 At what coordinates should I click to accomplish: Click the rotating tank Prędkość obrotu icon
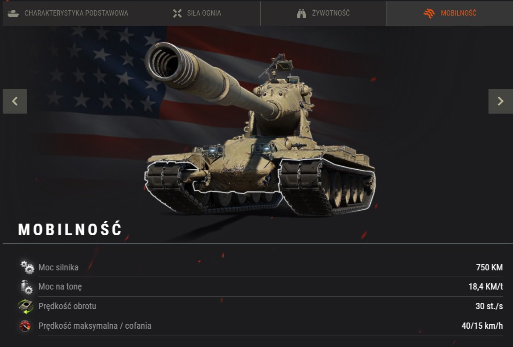click(25, 306)
